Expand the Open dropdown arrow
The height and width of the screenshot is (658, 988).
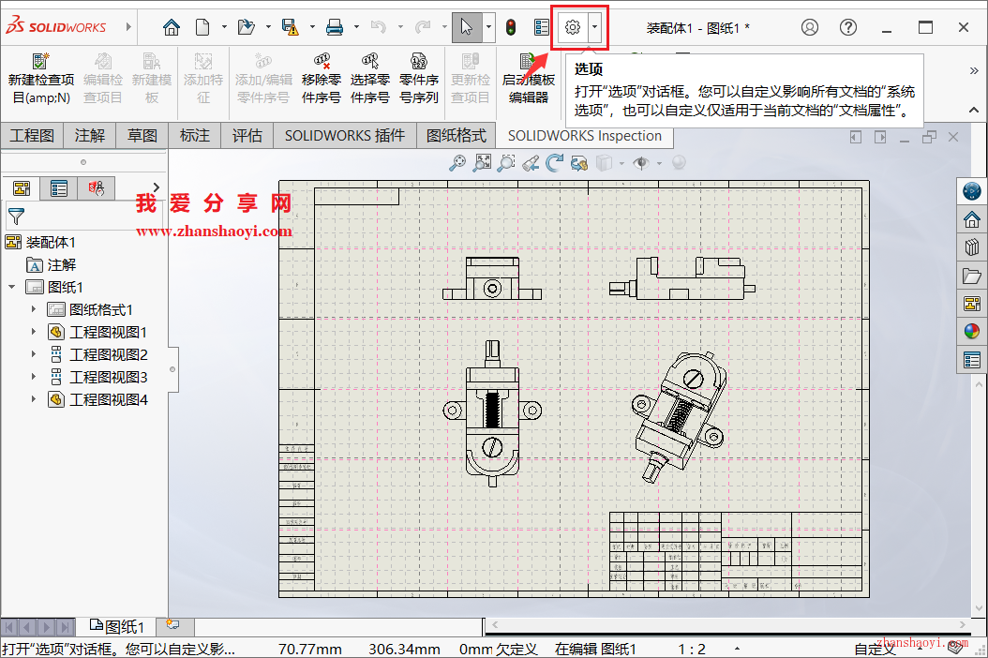[x=268, y=28]
